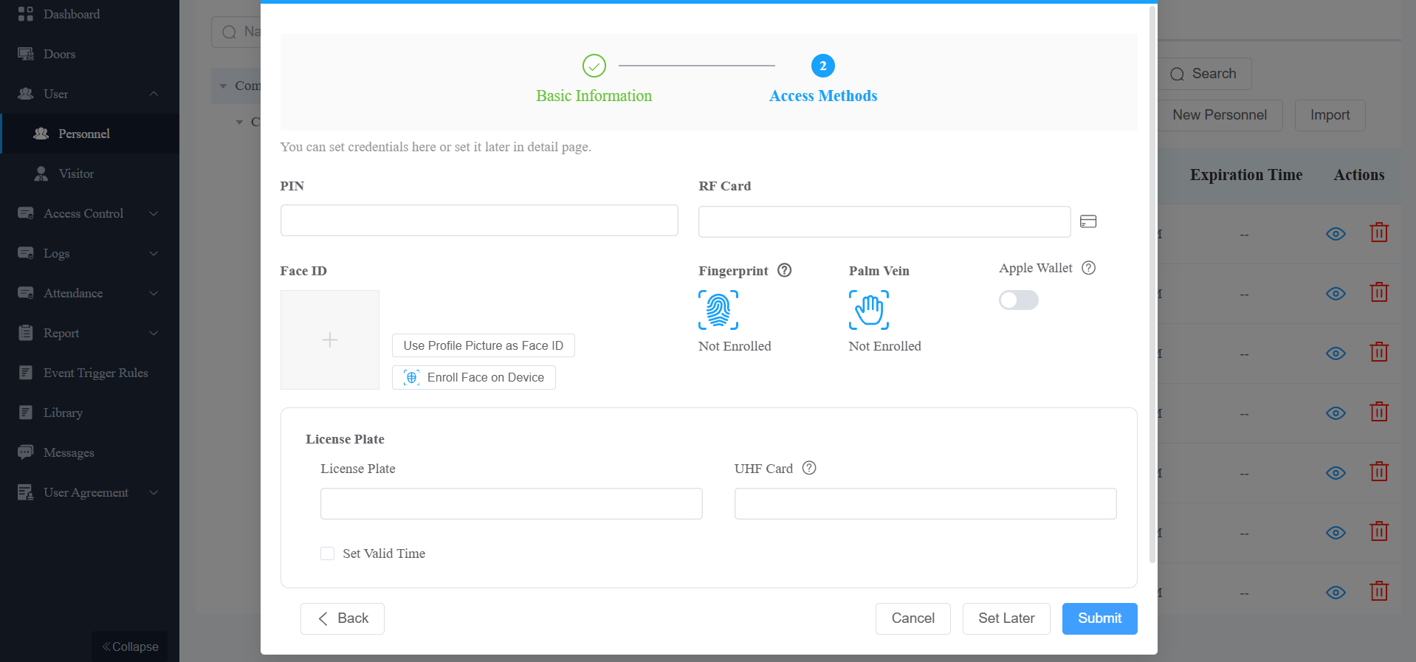1416x662 pixels.
Task: Open the Apple Wallet help icon
Action: [x=1088, y=268]
